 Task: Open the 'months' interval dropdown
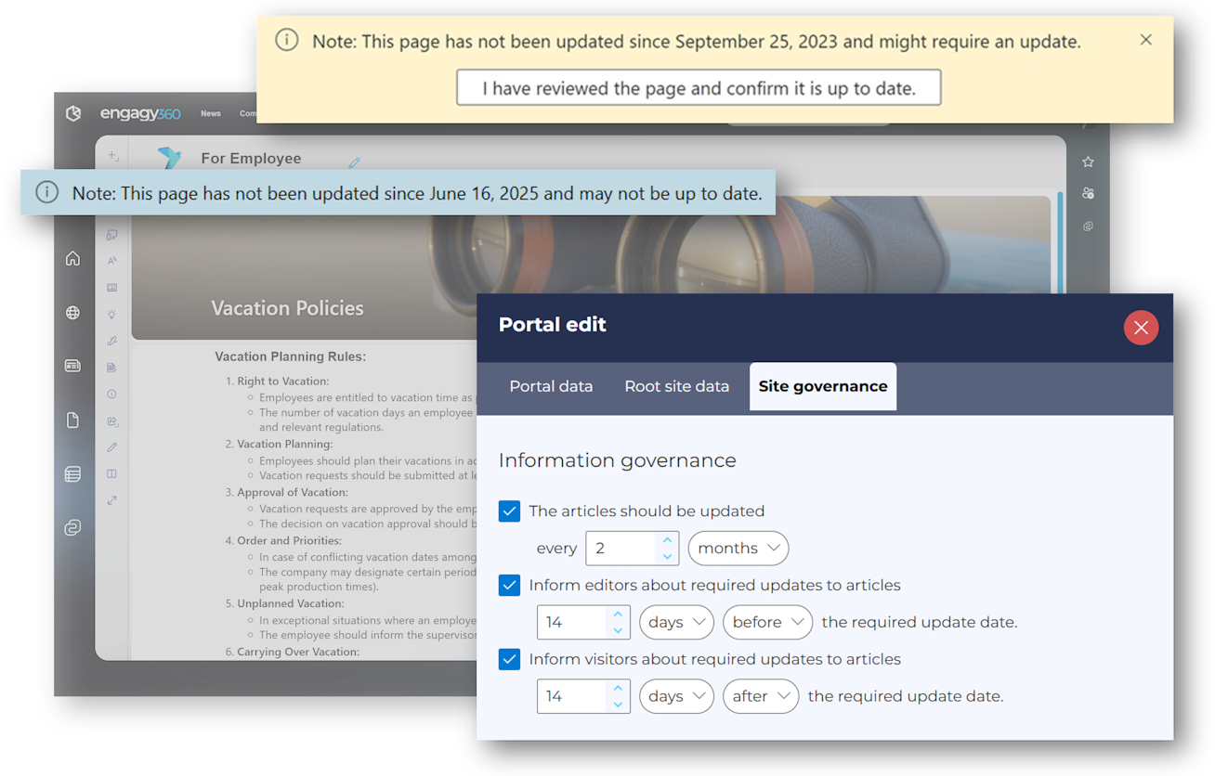point(738,549)
